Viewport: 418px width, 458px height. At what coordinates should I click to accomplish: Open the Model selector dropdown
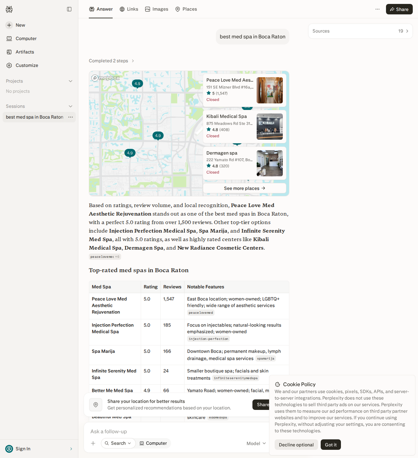pyautogui.click(x=256, y=443)
